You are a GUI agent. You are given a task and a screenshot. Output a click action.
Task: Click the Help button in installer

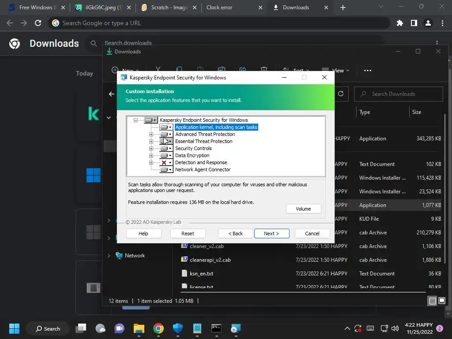[x=143, y=234]
